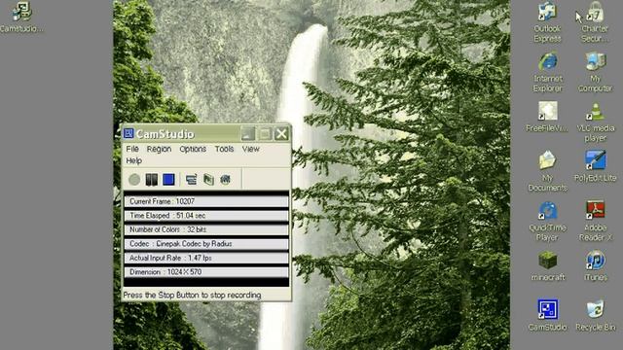Open the View menu

click(251, 149)
